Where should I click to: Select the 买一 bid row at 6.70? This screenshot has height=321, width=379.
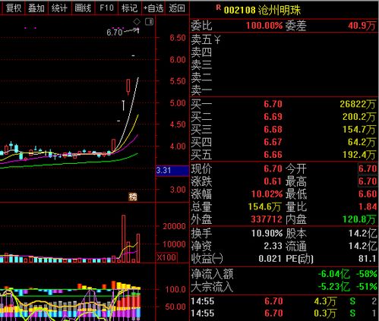coord(283,104)
